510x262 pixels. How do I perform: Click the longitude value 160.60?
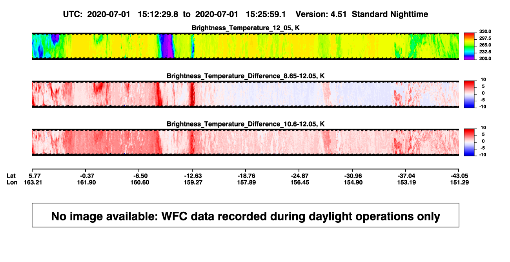140,182
